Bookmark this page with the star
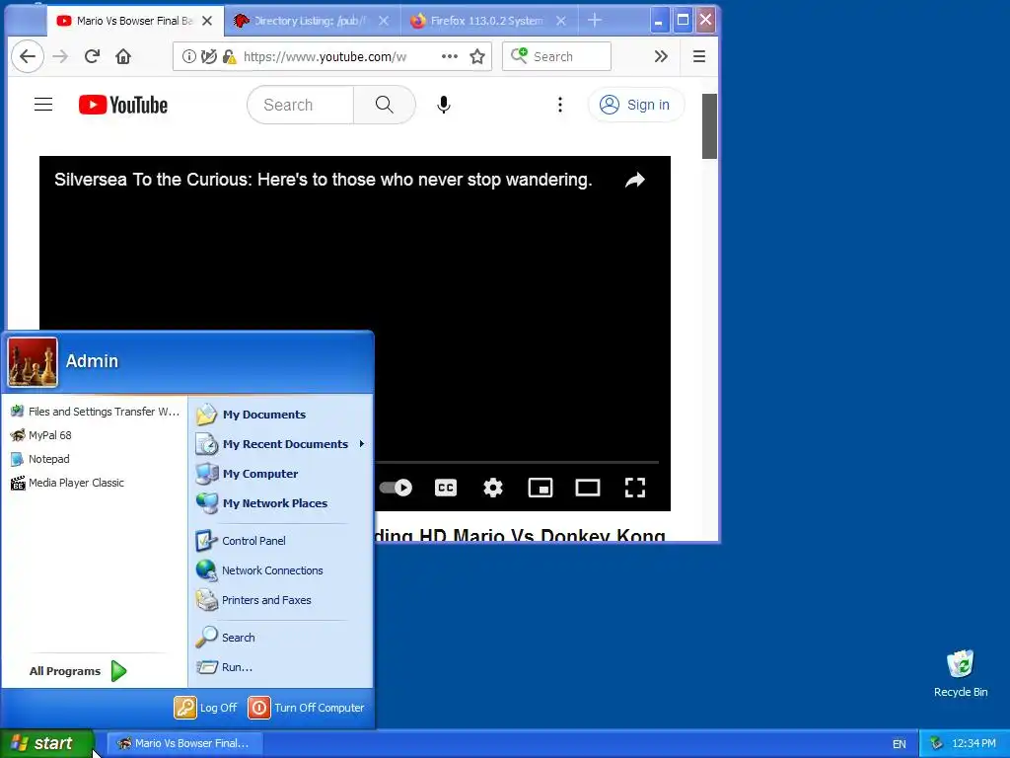 (477, 56)
